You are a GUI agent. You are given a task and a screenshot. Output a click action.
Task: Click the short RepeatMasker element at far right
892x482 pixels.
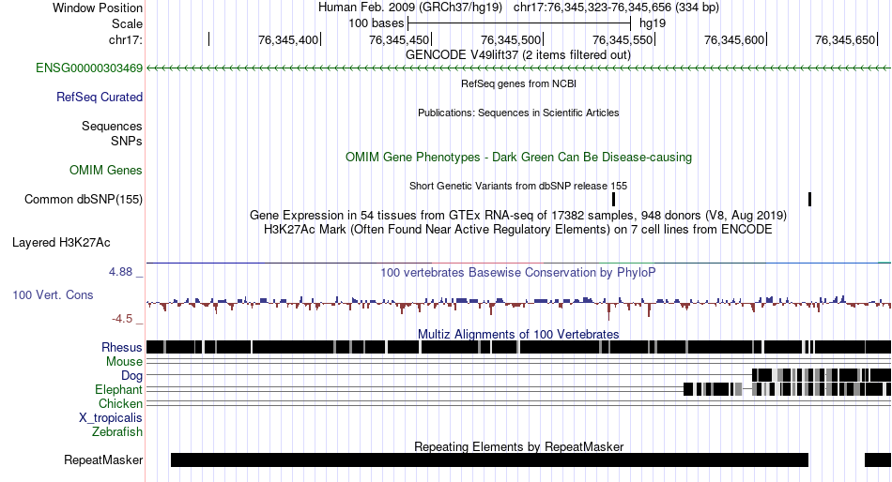(x=878, y=459)
